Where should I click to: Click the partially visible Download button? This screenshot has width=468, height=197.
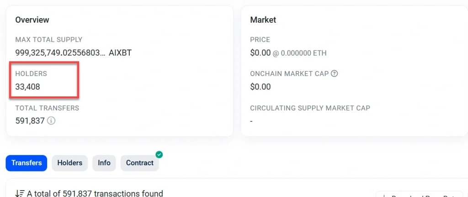420,195
